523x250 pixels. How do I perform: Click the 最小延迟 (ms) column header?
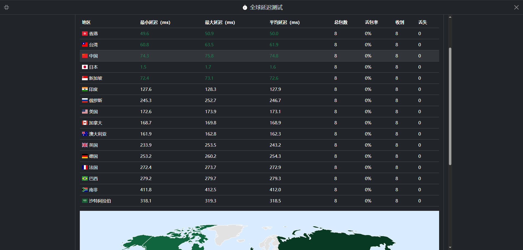155,22
